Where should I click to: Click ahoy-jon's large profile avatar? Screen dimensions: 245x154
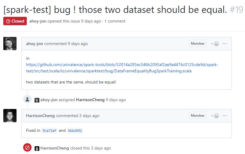coord(10,44)
